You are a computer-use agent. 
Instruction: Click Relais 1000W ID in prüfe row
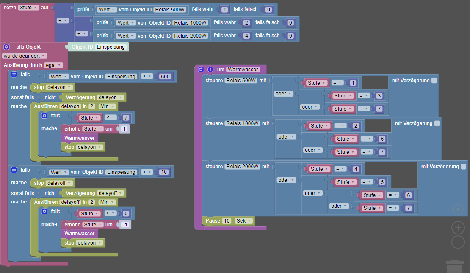[x=191, y=22]
